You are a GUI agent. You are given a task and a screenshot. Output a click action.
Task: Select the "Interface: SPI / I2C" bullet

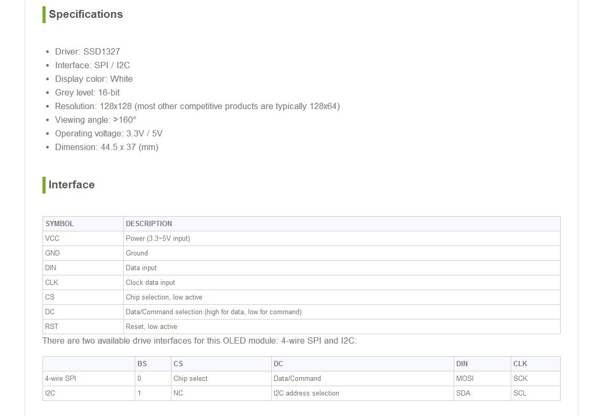(x=92, y=65)
